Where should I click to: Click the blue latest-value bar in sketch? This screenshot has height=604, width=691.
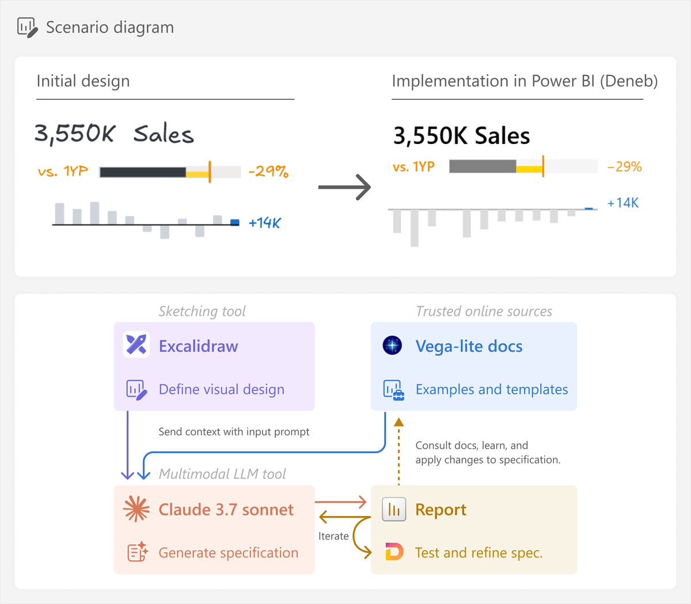pyautogui.click(x=235, y=222)
